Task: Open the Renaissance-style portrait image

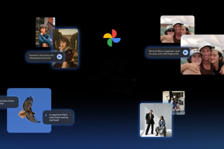Action: coord(66,48)
